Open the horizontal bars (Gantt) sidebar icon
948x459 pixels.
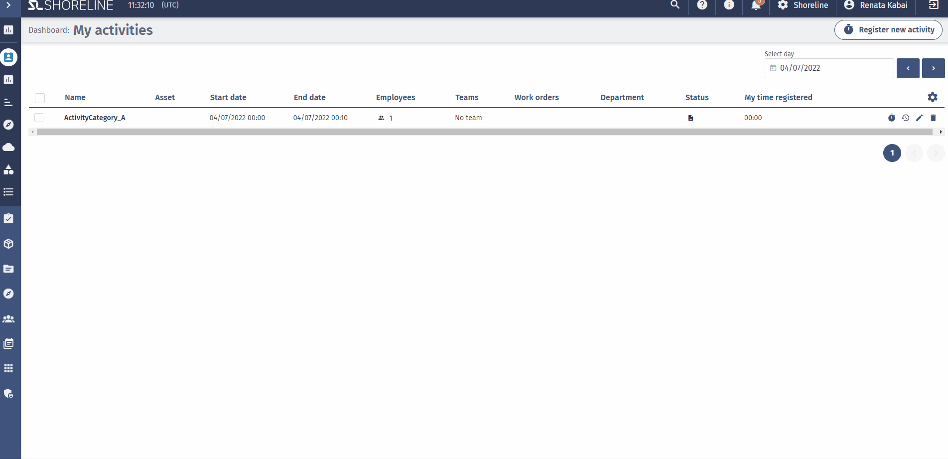pyautogui.click(x=8, y=102)
